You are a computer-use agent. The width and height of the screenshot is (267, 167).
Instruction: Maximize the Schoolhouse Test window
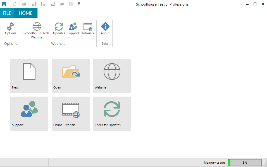[x=255, y=4]
